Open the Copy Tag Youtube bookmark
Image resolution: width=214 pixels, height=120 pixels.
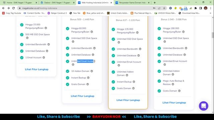point(12,13)
